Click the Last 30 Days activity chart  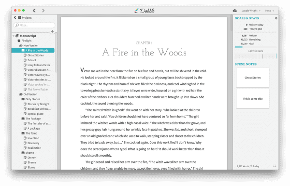256,56
